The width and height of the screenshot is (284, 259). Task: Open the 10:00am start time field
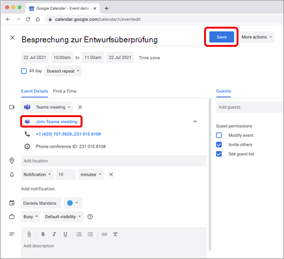click(x=62, y=57)
